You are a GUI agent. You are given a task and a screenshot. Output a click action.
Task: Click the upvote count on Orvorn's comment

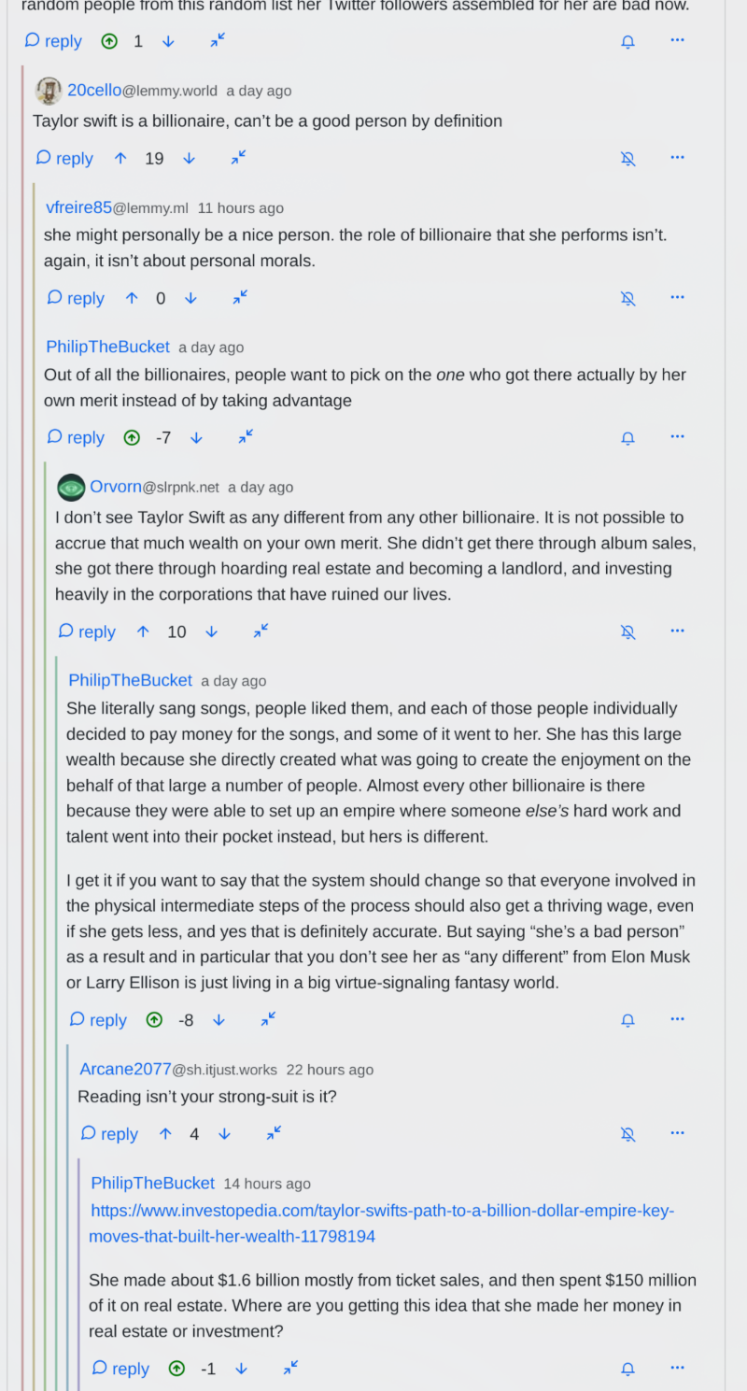[176, 631]
